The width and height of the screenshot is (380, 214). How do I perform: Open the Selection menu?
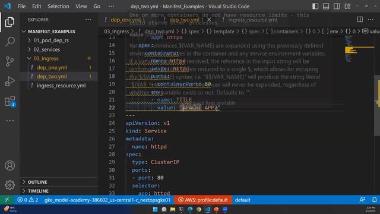click(58, 7)
